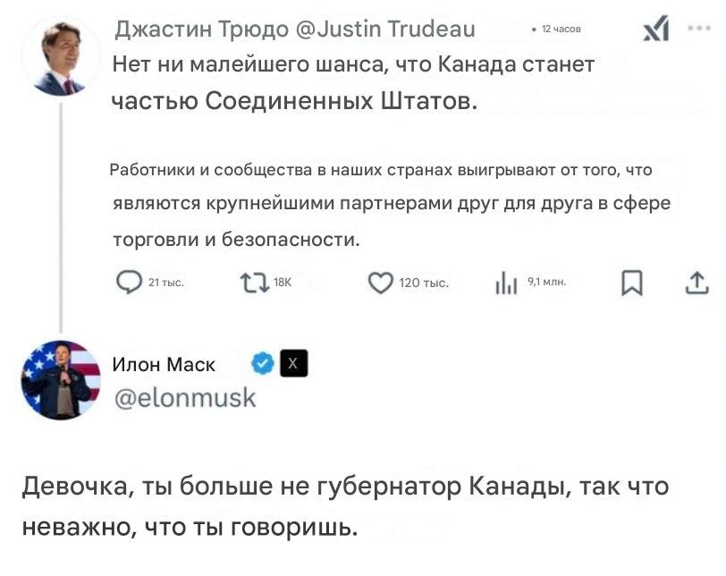This screenshot has width=726, height=576.
Task: Open the 12 часов timestamp link
Action: pyautogui.click(x=563, y=28)
